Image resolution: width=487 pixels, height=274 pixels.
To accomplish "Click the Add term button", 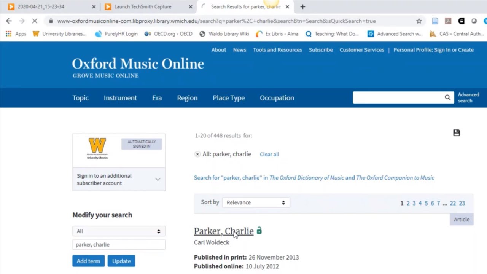I will [88, 261].
